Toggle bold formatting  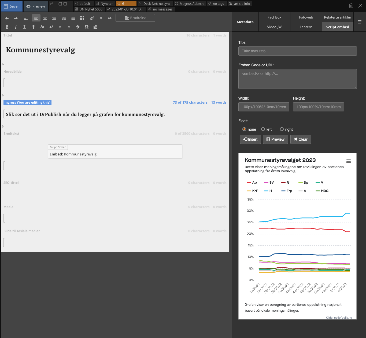[7, 27]
